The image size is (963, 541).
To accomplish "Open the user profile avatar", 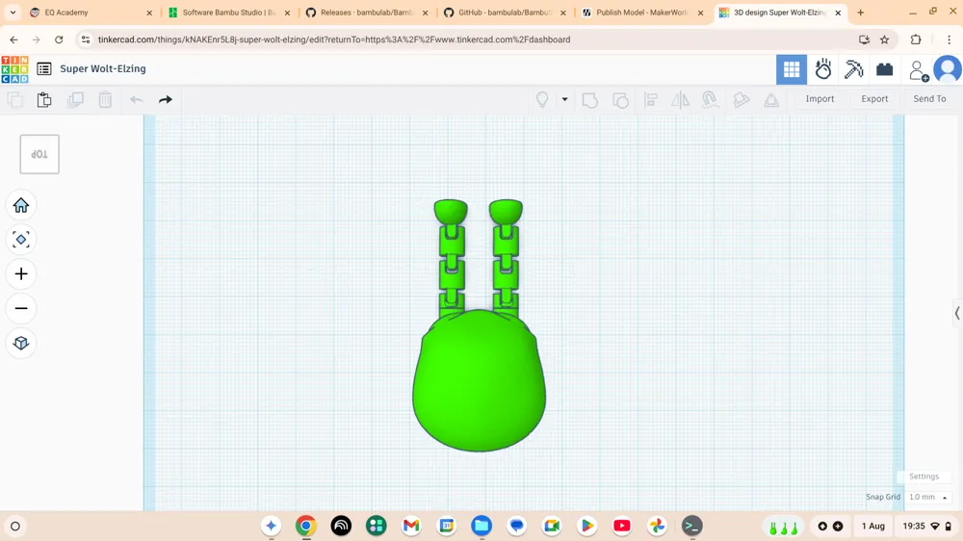I will point(948,69).
